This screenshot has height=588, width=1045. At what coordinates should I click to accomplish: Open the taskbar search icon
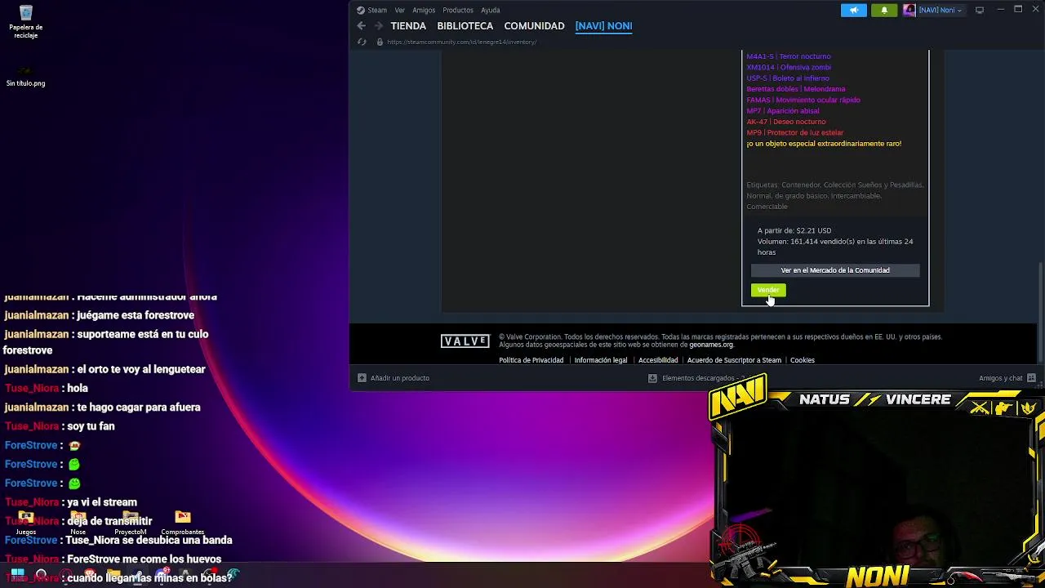[41, 574]
